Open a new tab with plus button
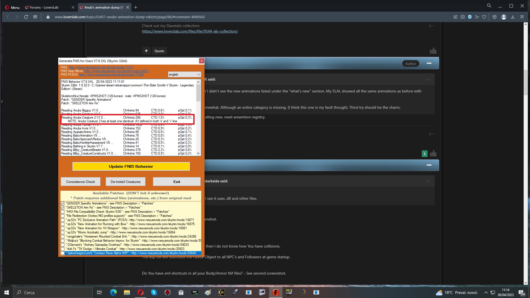 136,7
